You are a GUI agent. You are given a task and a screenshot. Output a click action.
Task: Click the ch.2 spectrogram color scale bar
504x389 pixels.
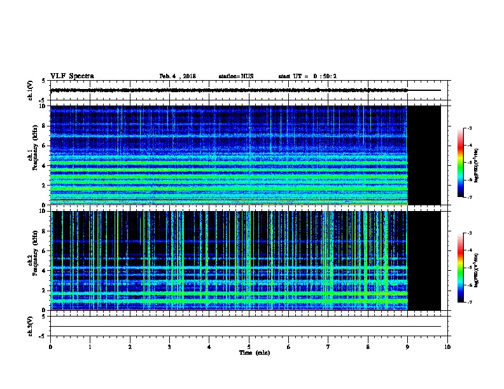coord(461,268)
